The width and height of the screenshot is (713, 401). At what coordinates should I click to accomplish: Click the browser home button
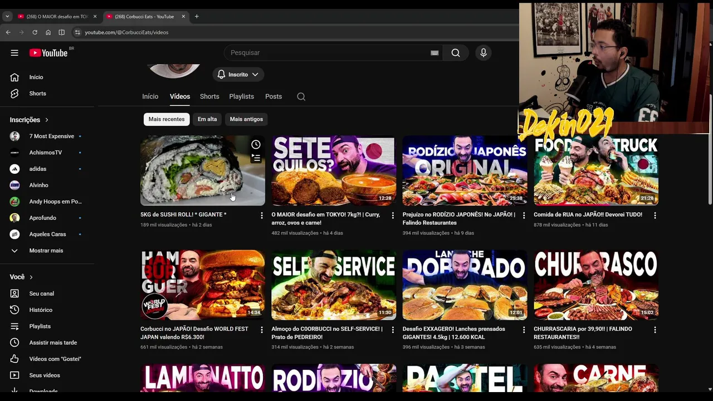48,32
